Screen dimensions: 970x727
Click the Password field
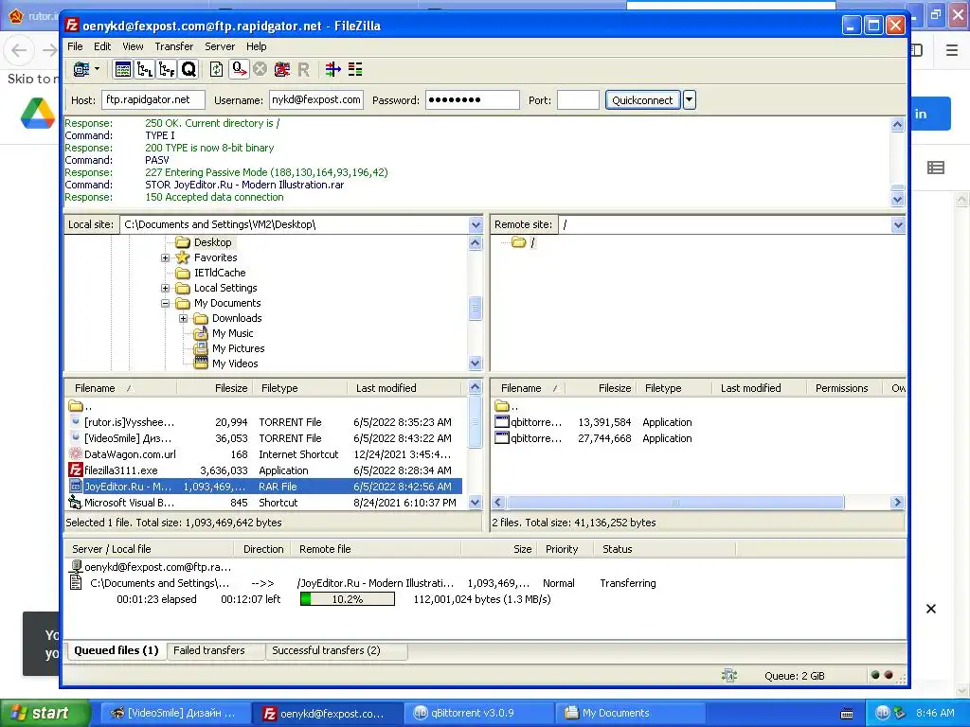[x=472, y=100]
